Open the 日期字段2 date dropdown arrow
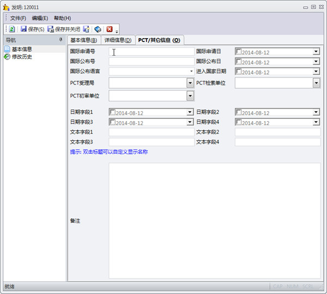Screen dimensions: 327x294 [316, 112]
